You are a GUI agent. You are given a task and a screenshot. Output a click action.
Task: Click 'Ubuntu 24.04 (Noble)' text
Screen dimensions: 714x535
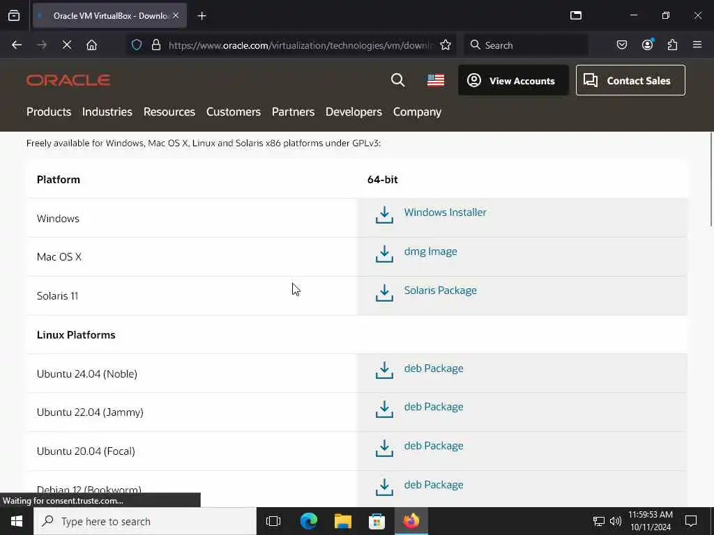[x=87, y=374]
